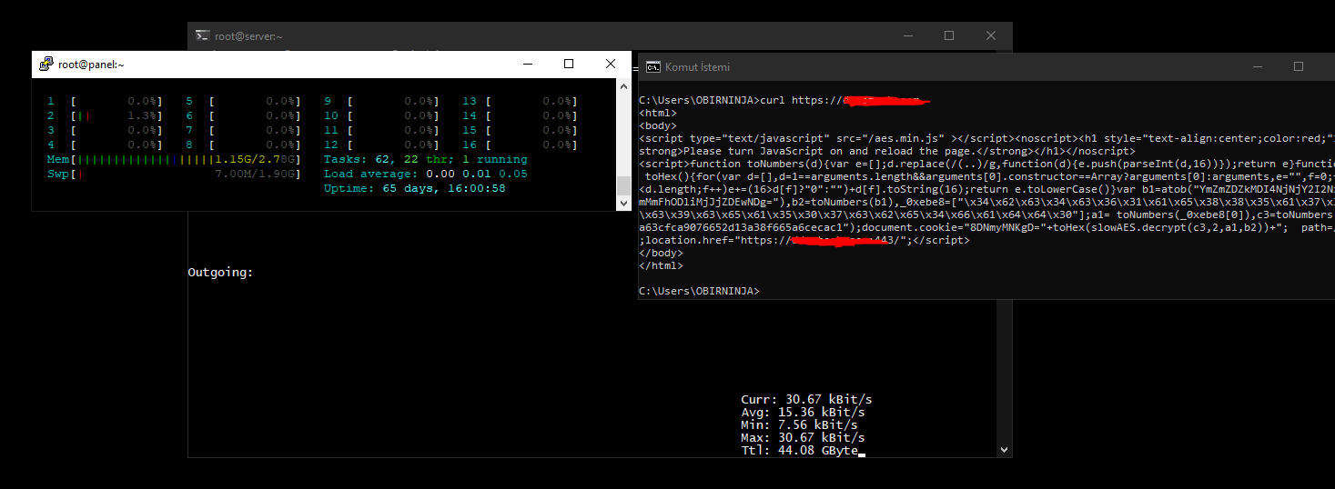This screenshot has width=1335, height=489.
Task: Click the 'Ttl: 44.08 GByte' total line
Action: (799, 451)
